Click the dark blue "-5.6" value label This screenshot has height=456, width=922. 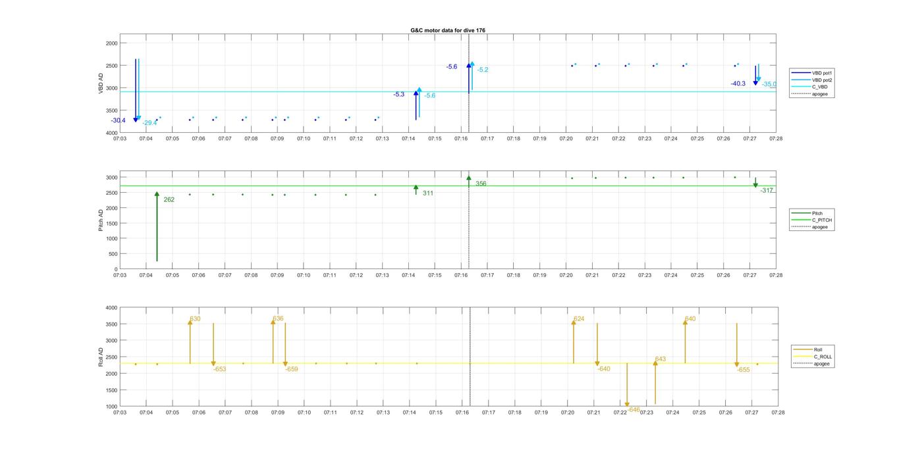pyautogui.click(x=451, y=67)
